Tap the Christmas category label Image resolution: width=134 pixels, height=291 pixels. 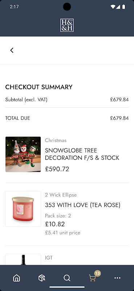click(56, 140)
